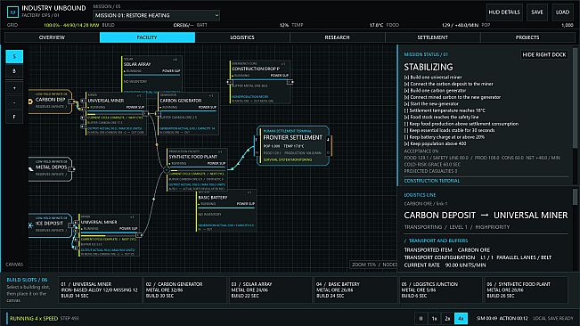Select the Synthetic Food Plant node

(x=197, y=169)
